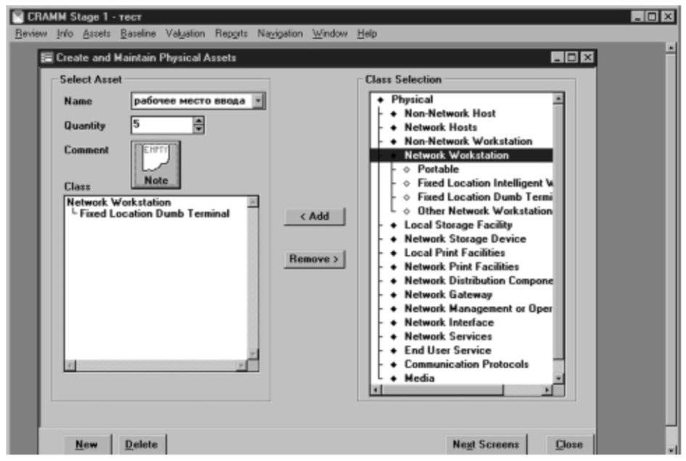Image resolution: width=686 pixels, height=461 pixels.
Task: Click the Class Selection horizontal scroll-left arrow
Action: (x=376, y=390)
